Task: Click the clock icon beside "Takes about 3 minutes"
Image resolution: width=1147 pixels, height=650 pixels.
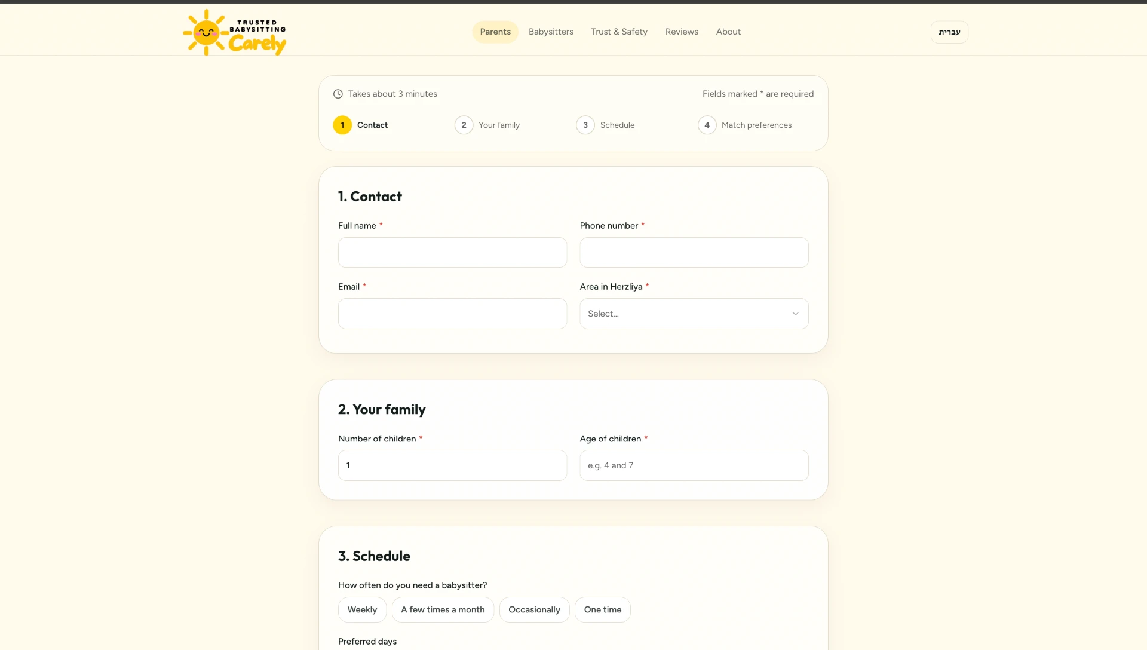Action: tap(338, 94)
